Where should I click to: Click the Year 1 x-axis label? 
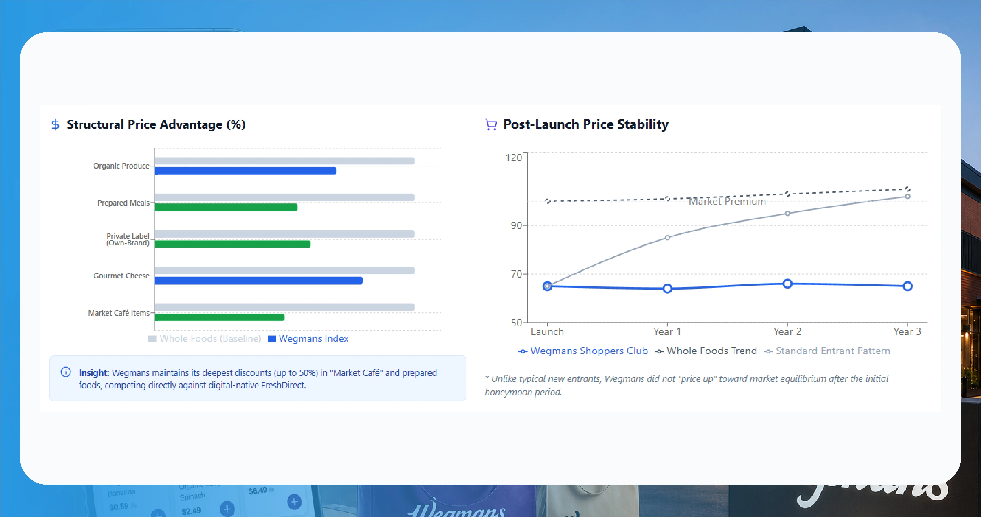[x=667, y=332]
